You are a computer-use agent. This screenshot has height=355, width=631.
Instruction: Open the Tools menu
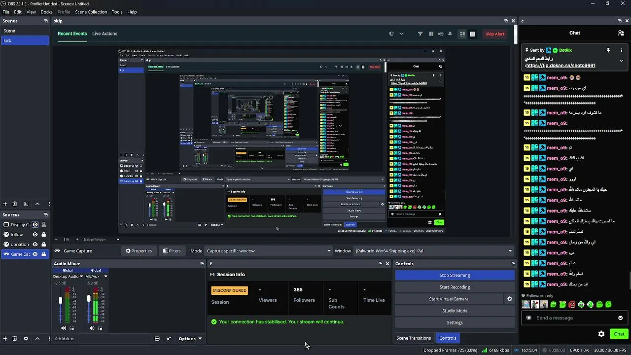click(117, 12)
